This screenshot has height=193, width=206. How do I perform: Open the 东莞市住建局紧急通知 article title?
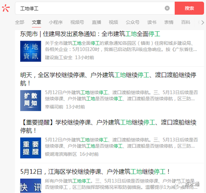(90, 34)
